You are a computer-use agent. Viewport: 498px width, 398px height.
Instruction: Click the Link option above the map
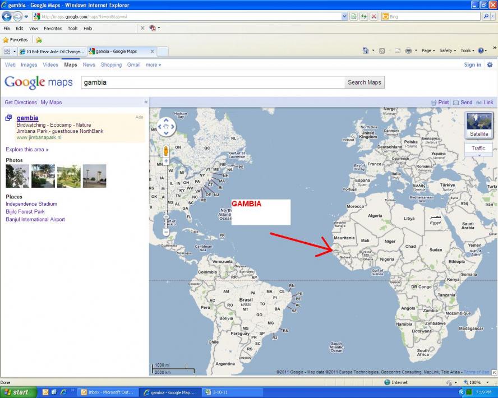pos(485,103)
